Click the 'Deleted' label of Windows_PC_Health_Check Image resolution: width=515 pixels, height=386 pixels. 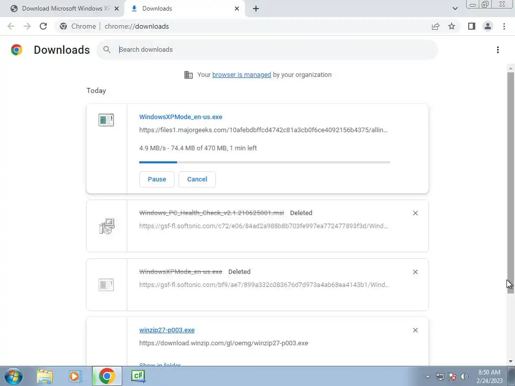pos(301,213)
